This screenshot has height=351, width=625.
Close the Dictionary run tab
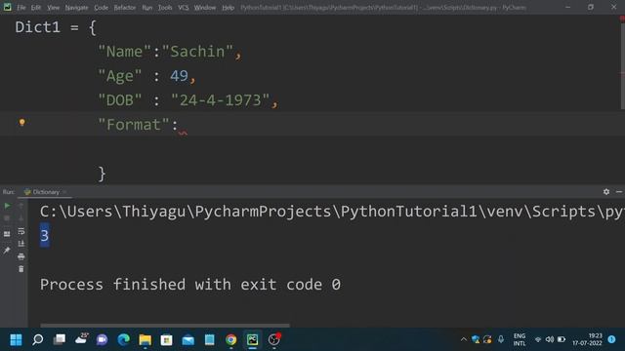[64, 192]
